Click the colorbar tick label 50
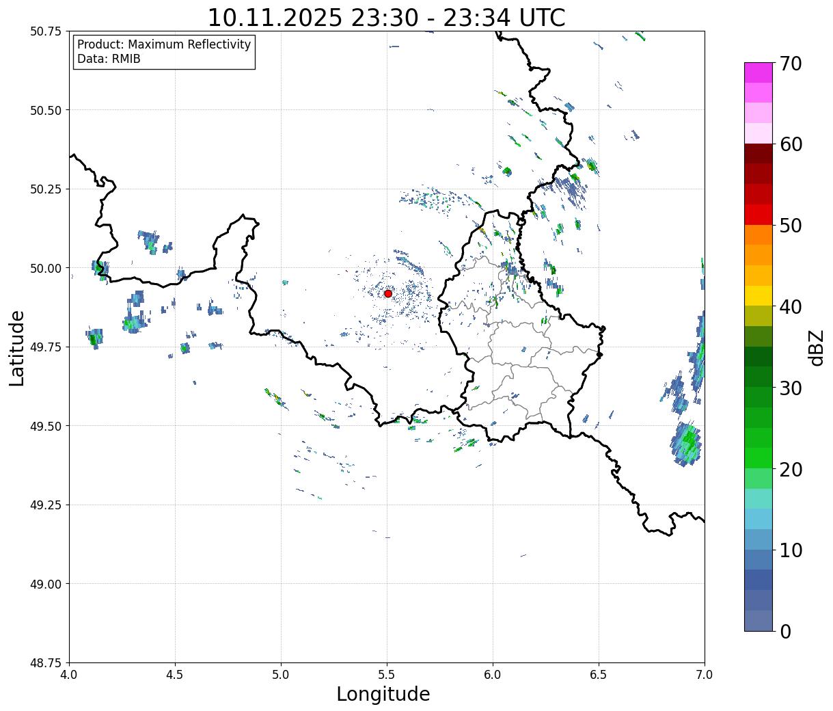The height and width of the screenshot is (711, 833). tap(790, 226)
